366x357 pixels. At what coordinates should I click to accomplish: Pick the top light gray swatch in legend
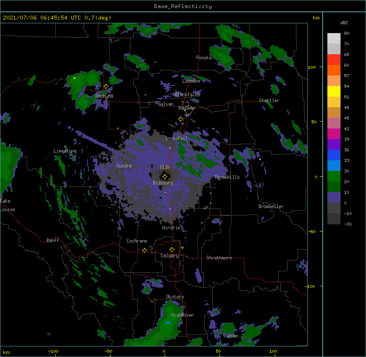point(334,39)
